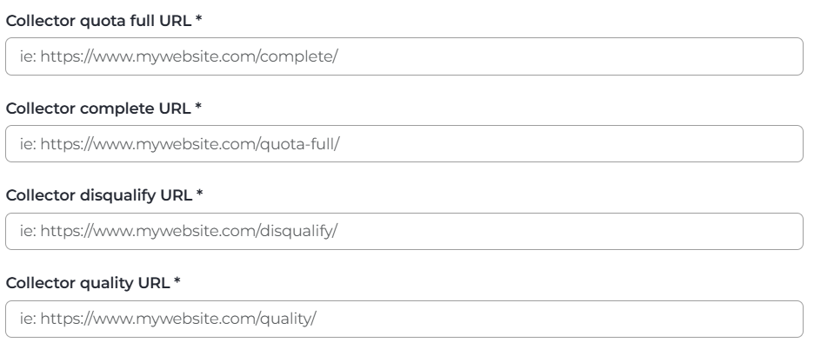
Task: Click the field showing 'mywebsite.com/disqualify/' placeholder
Action: tap(404, 231)
